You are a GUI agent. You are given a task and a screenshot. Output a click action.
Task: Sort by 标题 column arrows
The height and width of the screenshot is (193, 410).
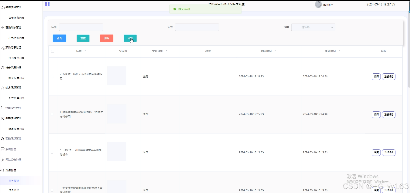85,51
